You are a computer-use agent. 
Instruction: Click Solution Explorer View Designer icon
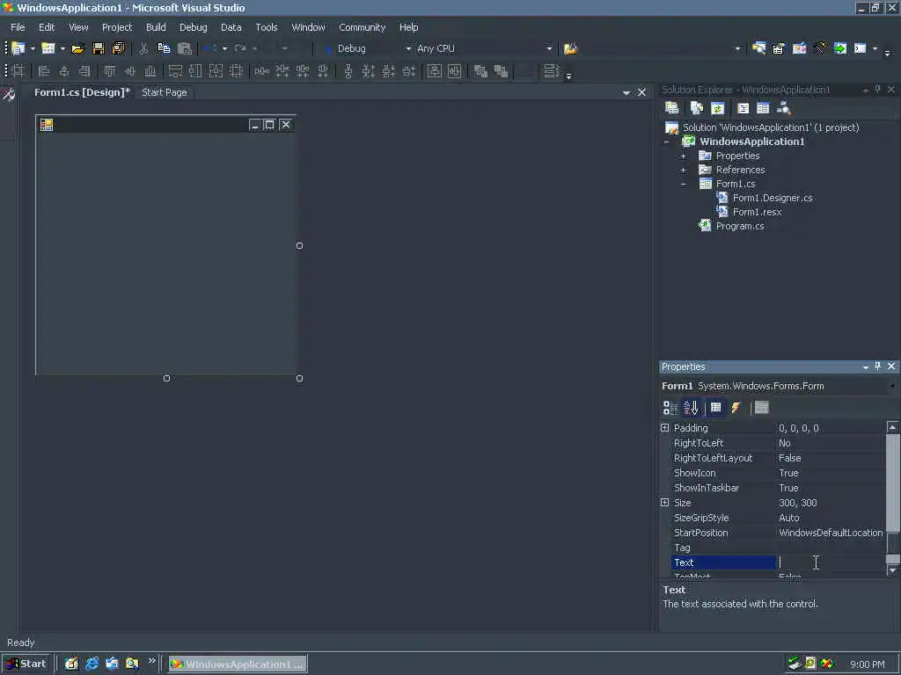tap(763, 108)
